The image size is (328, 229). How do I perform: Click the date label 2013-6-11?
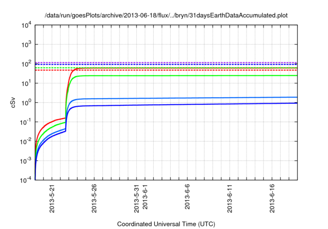pyautogui.click(x=230, y=198)
